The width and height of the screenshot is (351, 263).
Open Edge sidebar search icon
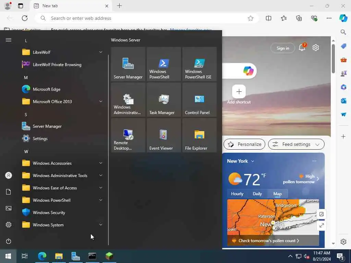343,32
